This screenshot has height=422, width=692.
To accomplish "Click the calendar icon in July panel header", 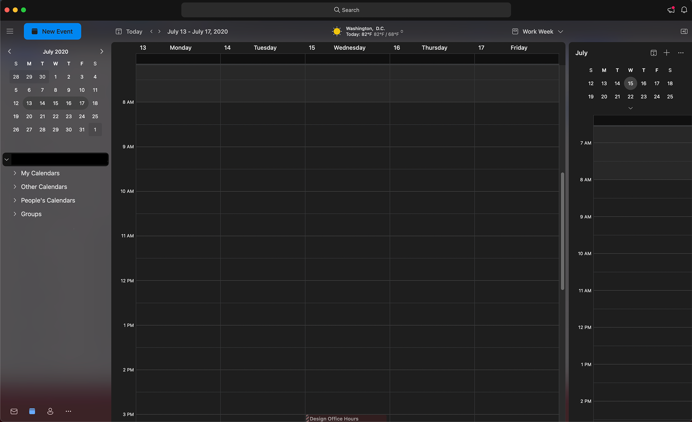I will (653, 53).
